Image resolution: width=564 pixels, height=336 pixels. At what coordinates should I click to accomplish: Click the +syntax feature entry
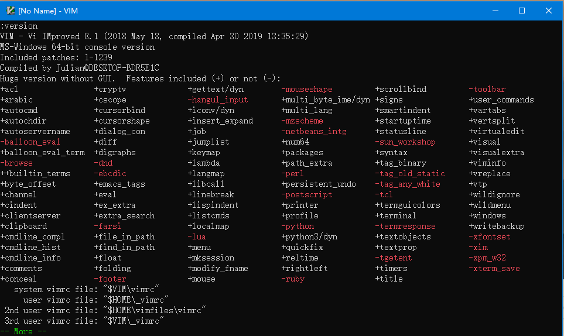391,152
